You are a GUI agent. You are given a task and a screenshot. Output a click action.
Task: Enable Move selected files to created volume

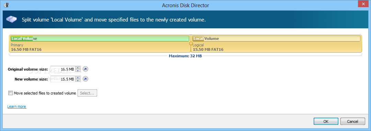10,93
